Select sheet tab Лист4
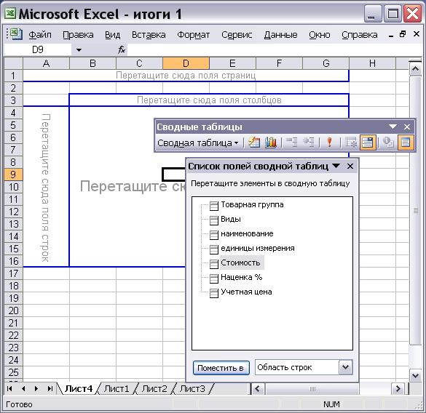This screenshot has width=426, height=413. [x=79, y=389]
